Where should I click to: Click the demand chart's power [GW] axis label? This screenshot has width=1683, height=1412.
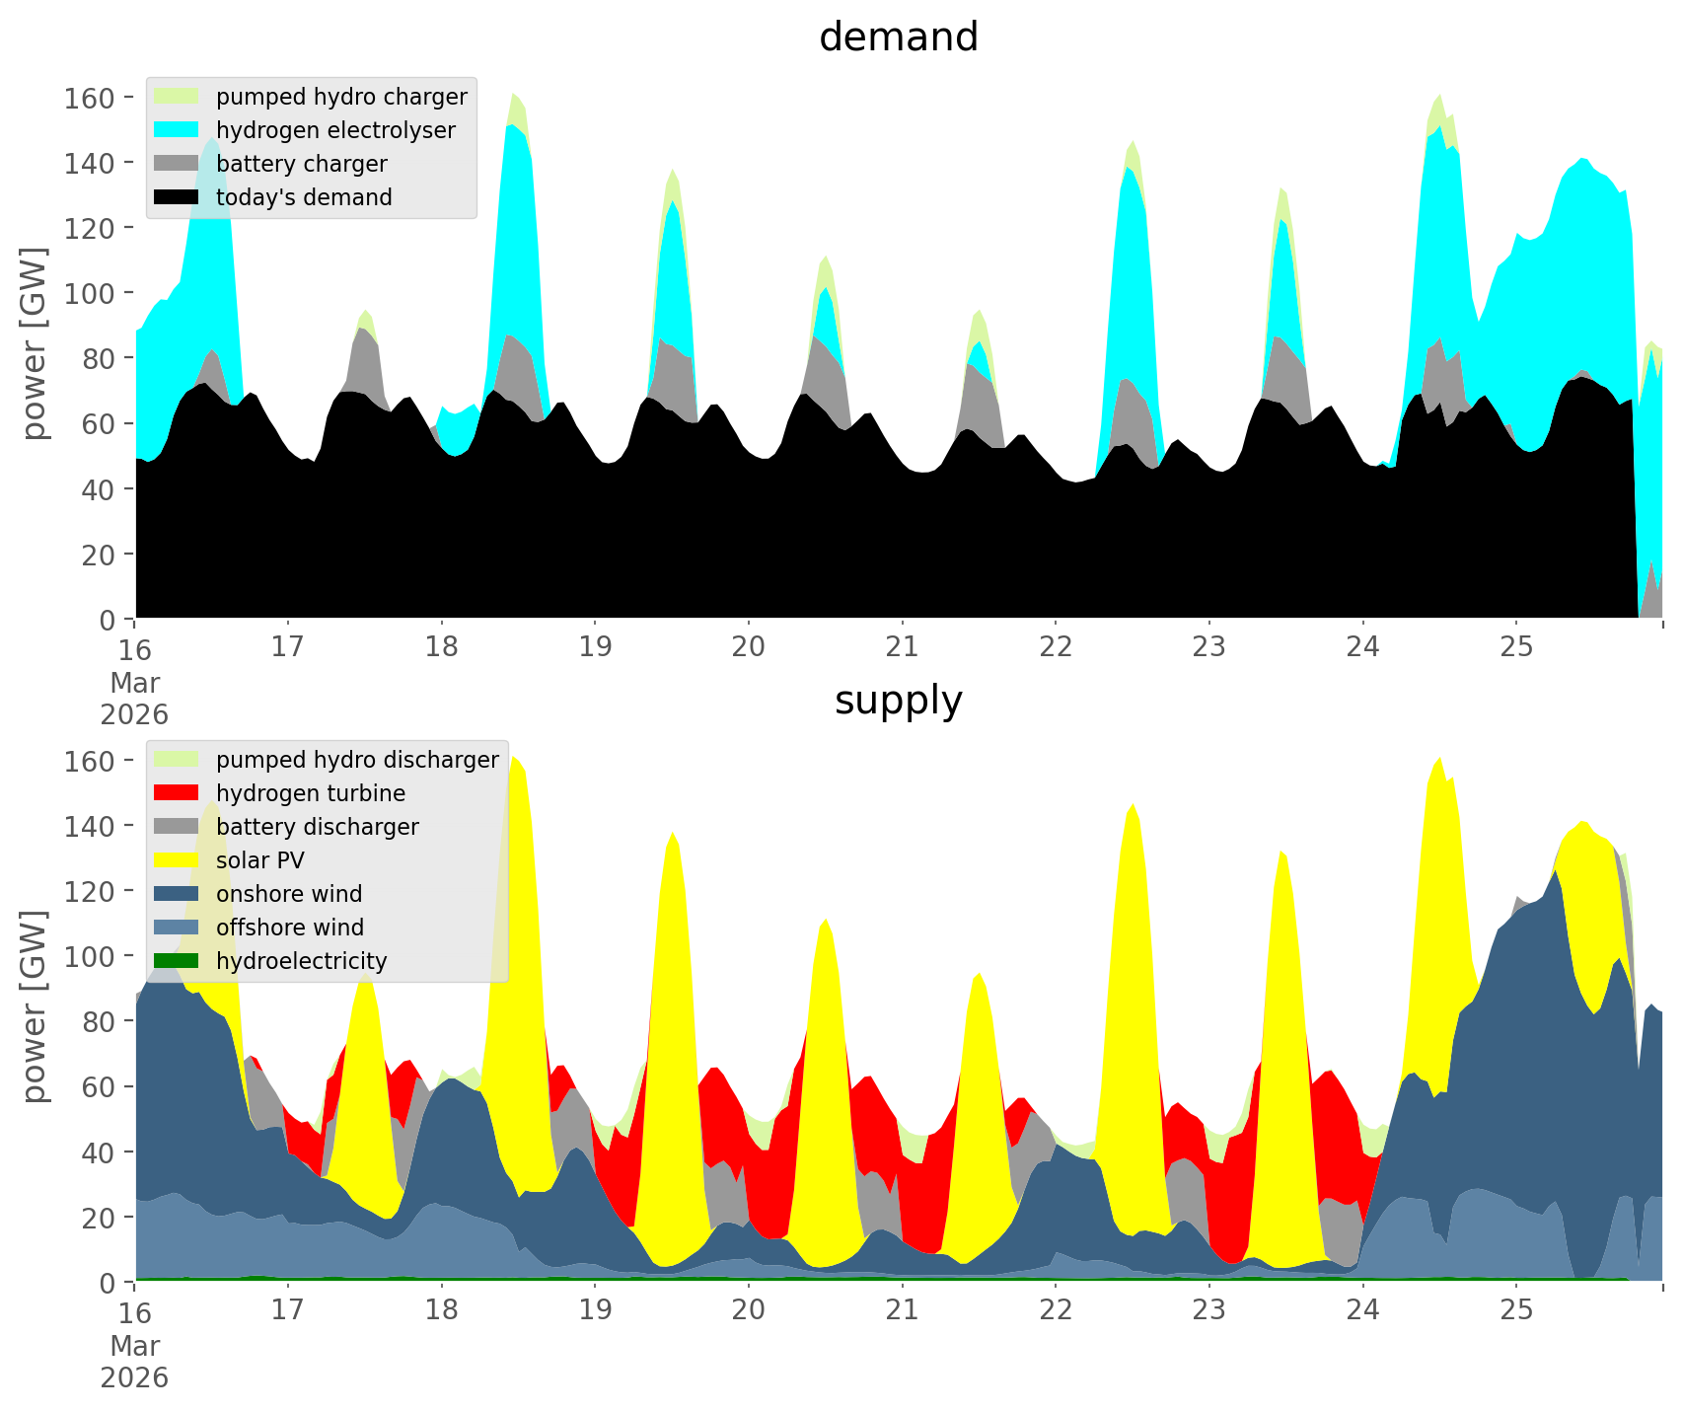[x=35, y=343]
